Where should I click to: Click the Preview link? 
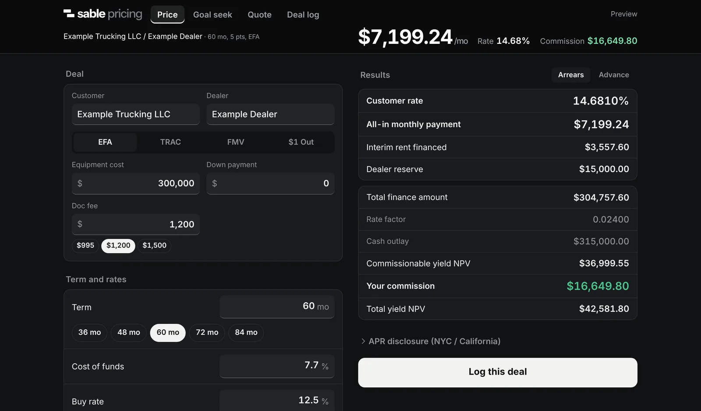[624, 14]
